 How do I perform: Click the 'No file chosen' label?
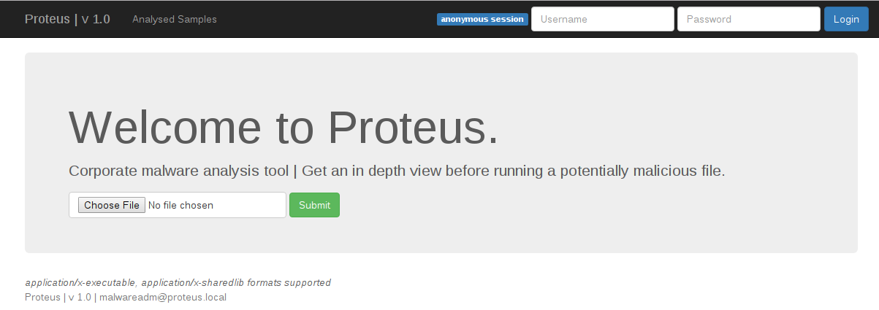pos(180,205)
